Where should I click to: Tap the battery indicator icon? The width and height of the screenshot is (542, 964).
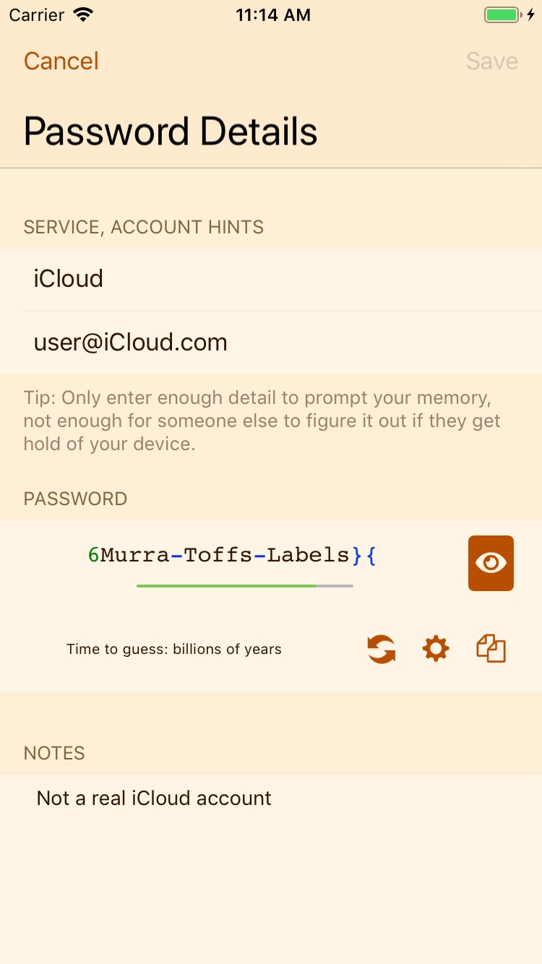coord(502,14)
